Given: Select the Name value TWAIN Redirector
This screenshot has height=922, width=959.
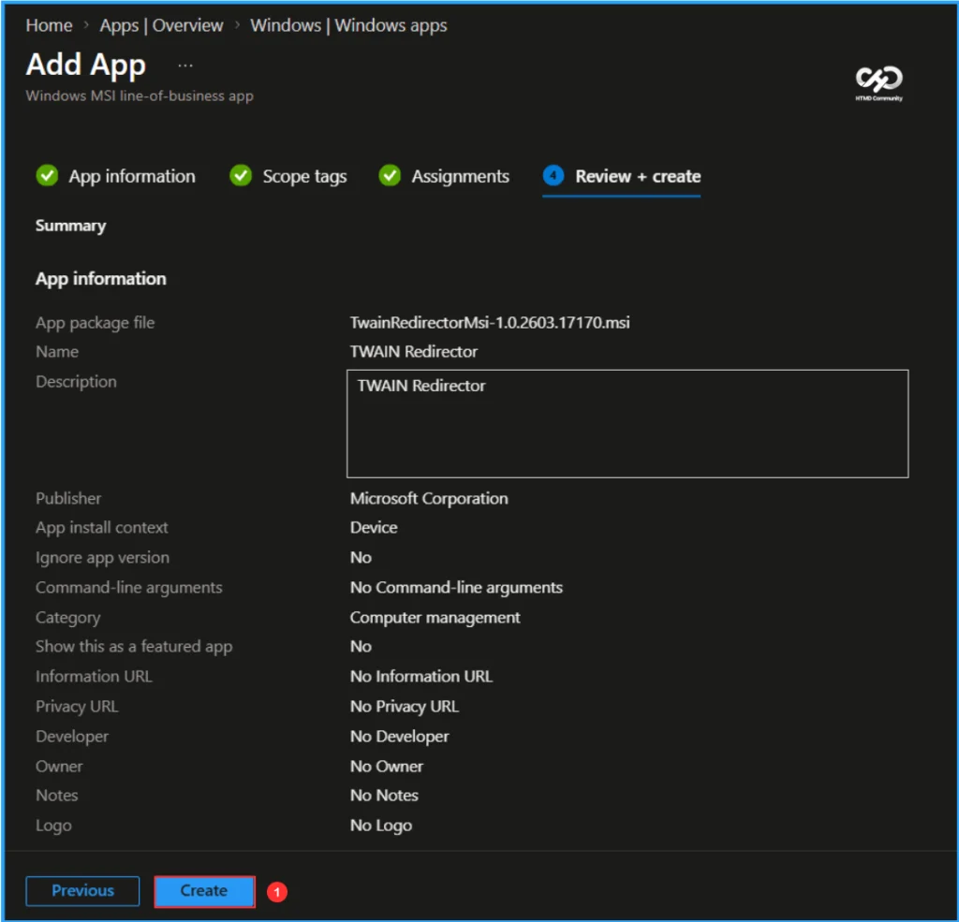Looking at the screenshot, I should pos(413,352).
